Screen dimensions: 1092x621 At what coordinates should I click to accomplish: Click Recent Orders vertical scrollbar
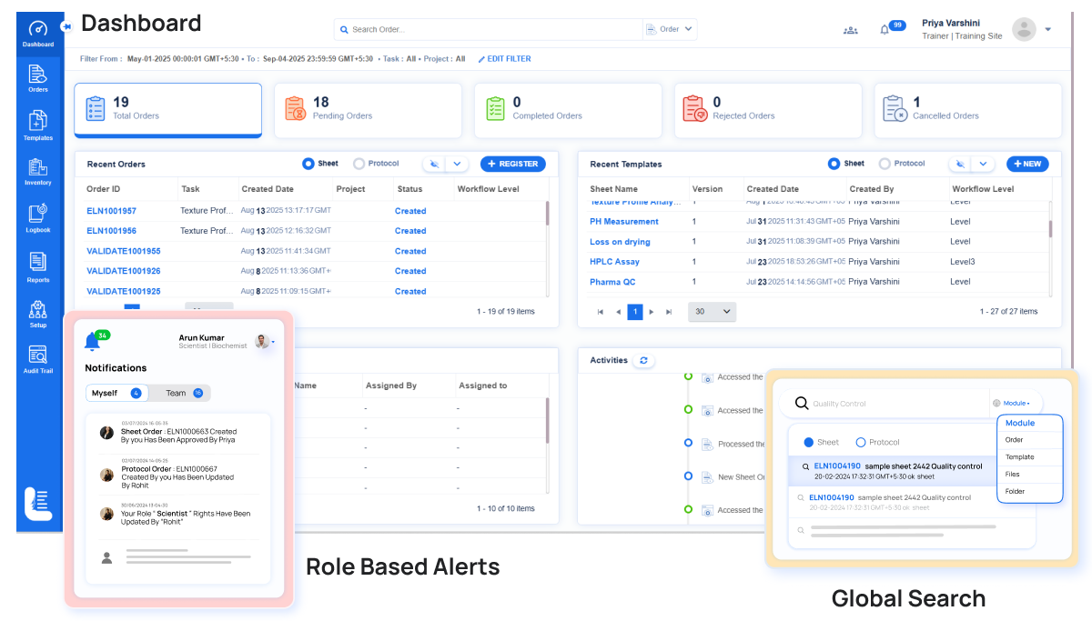547,214
